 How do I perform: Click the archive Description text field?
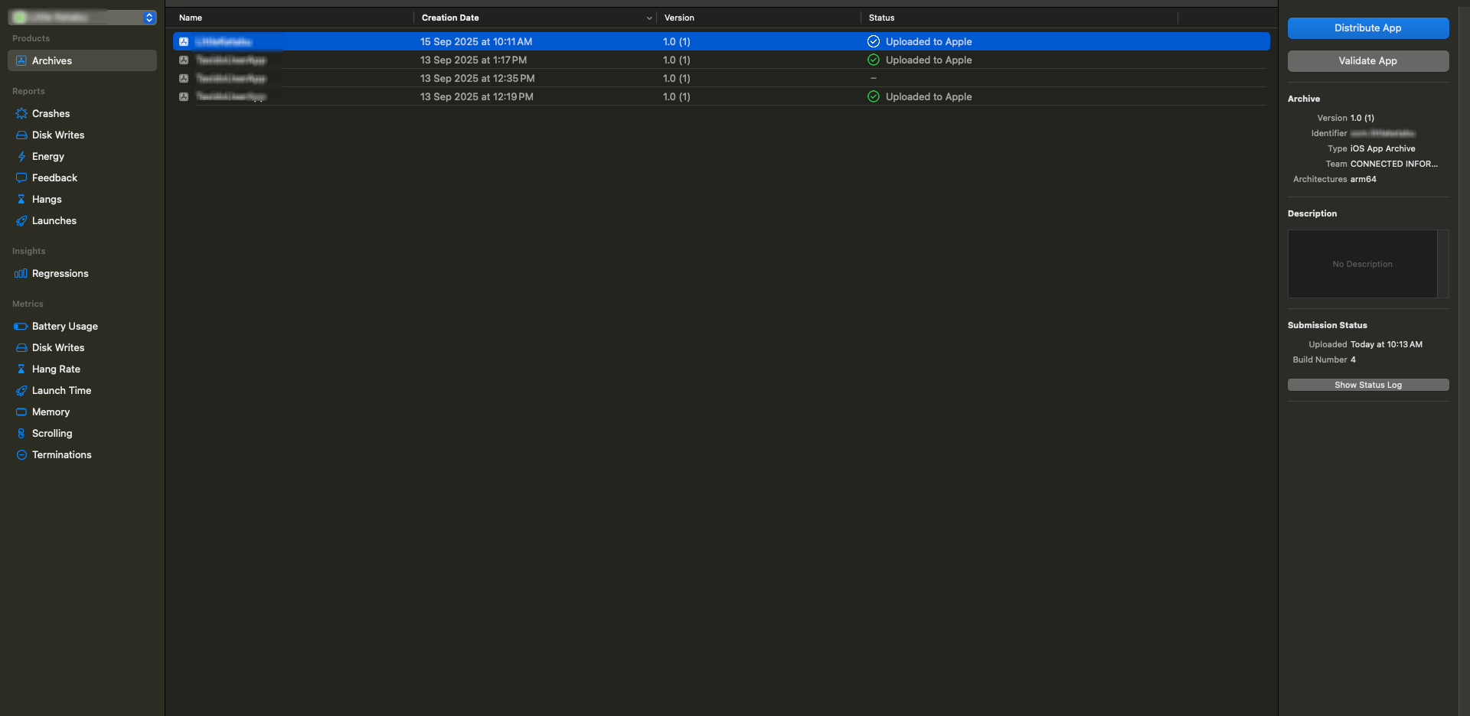[x=1362, y=265]
